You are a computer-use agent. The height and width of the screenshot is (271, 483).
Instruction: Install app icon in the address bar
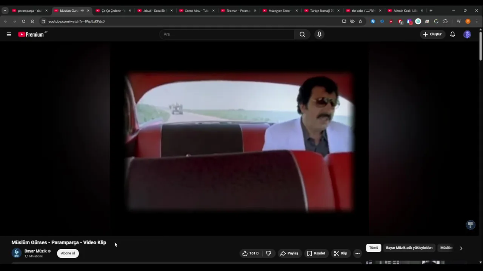[344, 21]
